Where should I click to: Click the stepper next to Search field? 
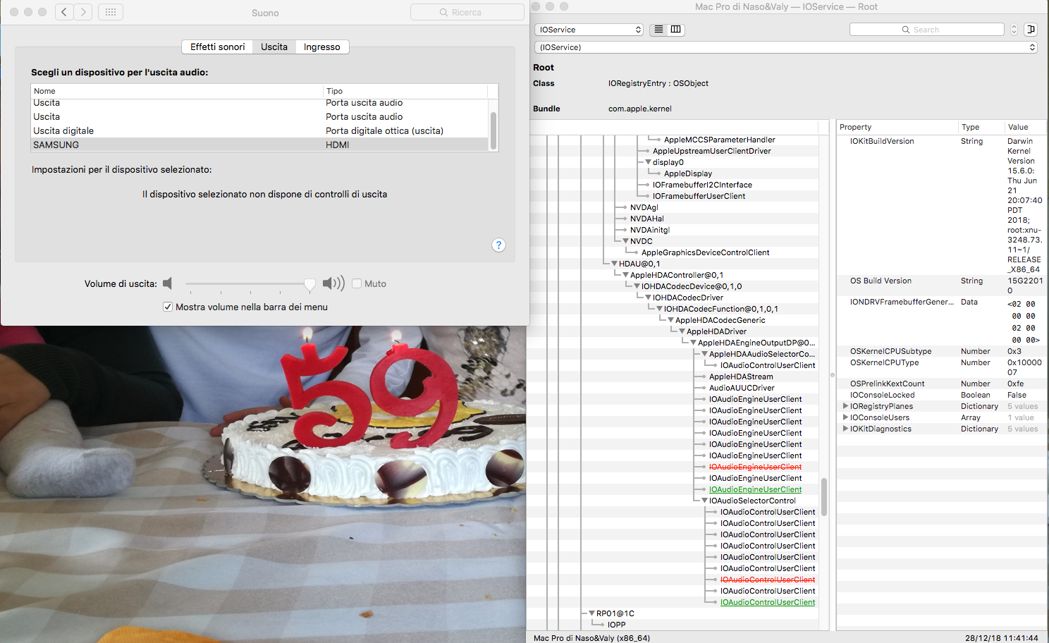1014,30
